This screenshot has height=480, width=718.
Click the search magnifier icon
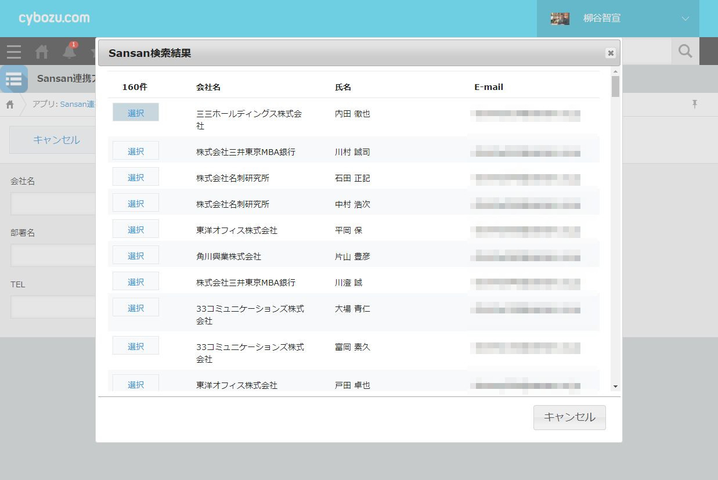[x=685, y=52]
